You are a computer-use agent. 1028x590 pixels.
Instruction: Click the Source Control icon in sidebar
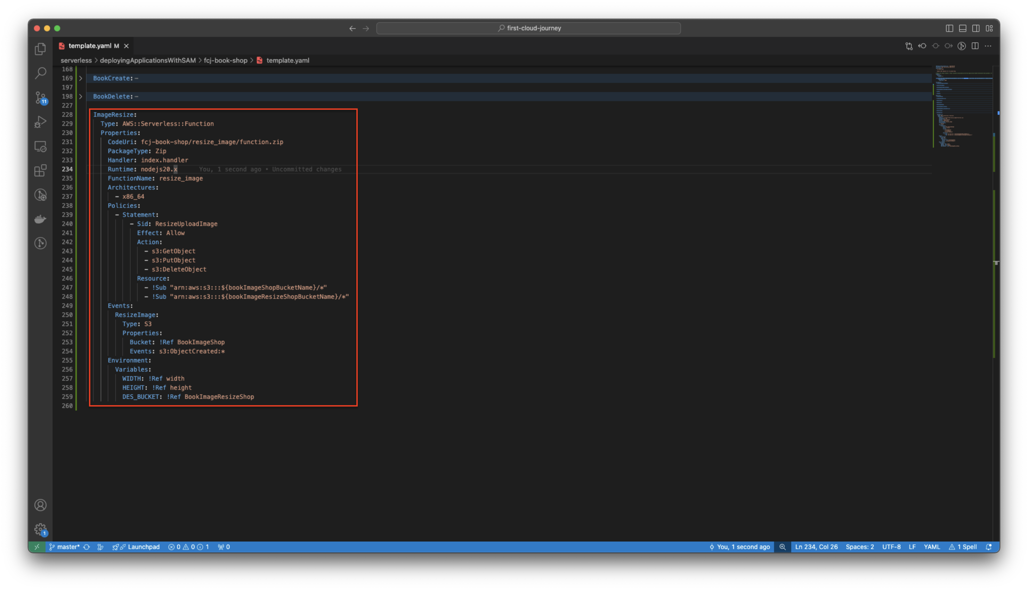pyautogui.click(x=40, y=97)
